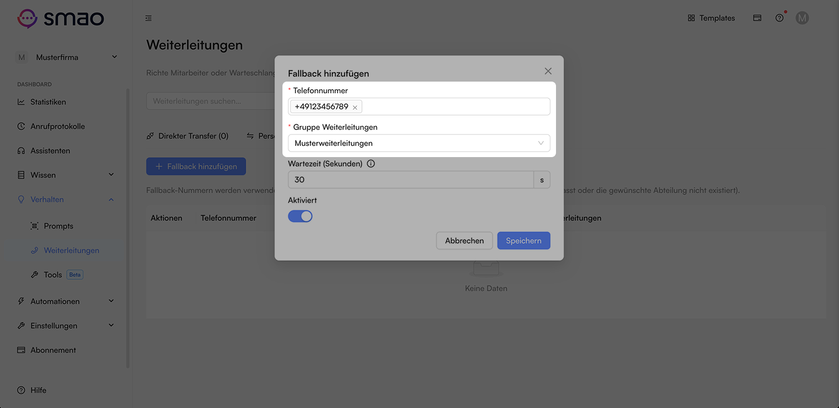Click Abonnement card icon

click(21, 350)
